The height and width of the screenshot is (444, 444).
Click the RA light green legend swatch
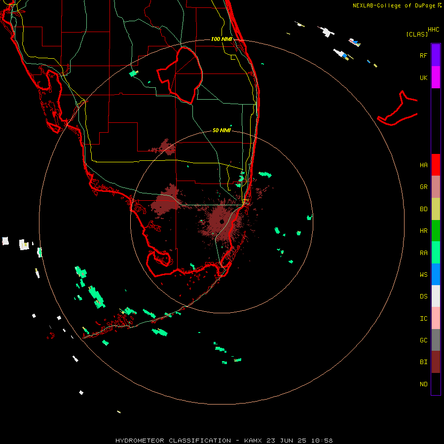pos(436,253)
